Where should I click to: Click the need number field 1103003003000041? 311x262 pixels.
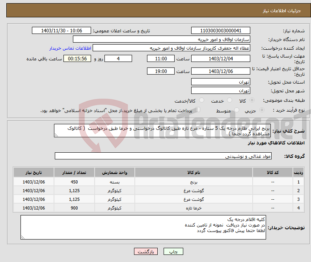[221, 30]
